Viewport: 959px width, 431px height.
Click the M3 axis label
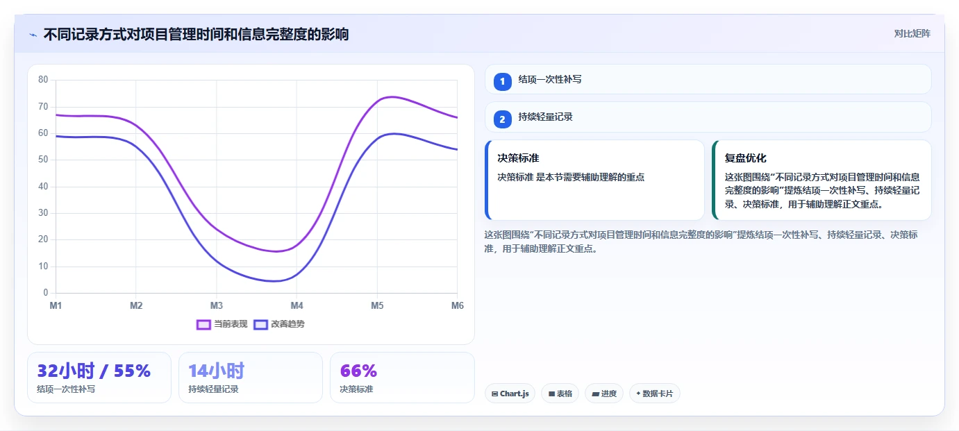click(x=217, y=305)
